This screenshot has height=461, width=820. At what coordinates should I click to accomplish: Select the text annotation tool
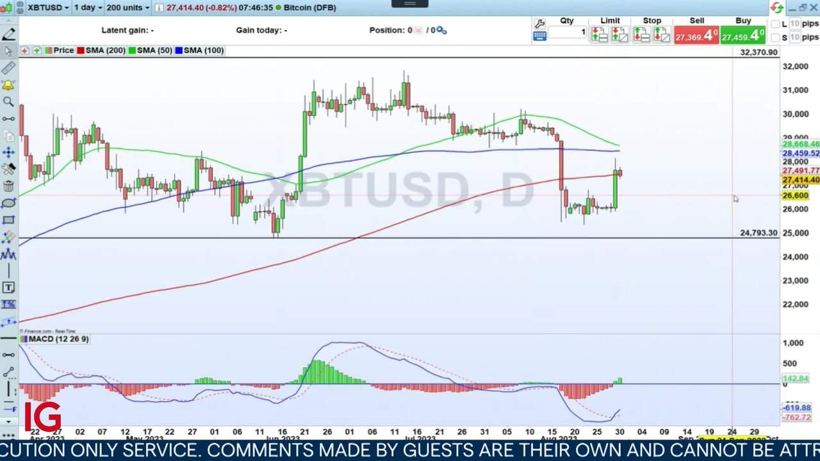[x=8, y=287]
